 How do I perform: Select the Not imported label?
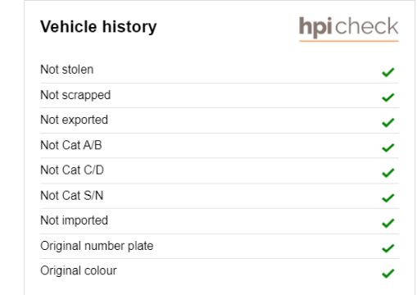pos(74,220)
